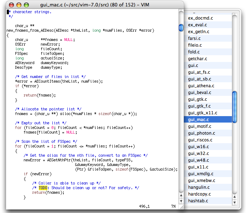The height and width of the screenshot is (213, 249).
Task: Select ex_eval.c from the file list
Action: click(x=208, y=25)
